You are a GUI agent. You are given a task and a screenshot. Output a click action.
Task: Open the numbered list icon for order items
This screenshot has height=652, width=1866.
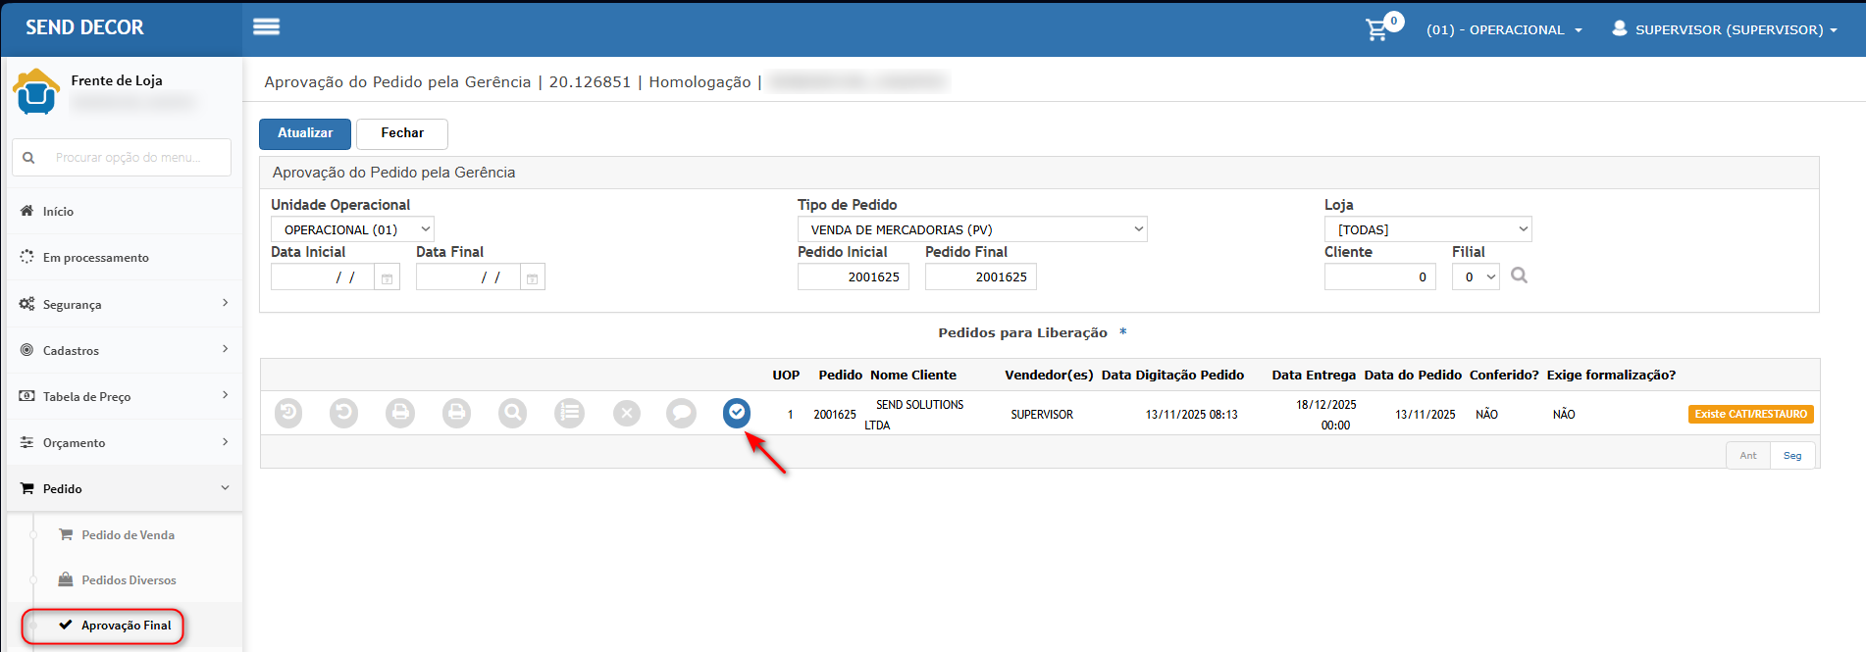pyautogui.click(x=569, y=414)
